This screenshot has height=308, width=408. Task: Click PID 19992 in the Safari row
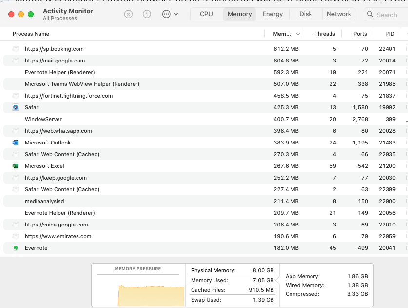[x=387, y=107]
